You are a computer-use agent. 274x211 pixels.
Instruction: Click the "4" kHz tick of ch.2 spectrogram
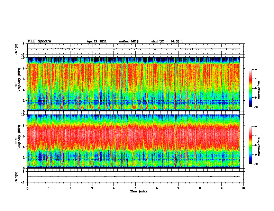click(x=24, y=147)
